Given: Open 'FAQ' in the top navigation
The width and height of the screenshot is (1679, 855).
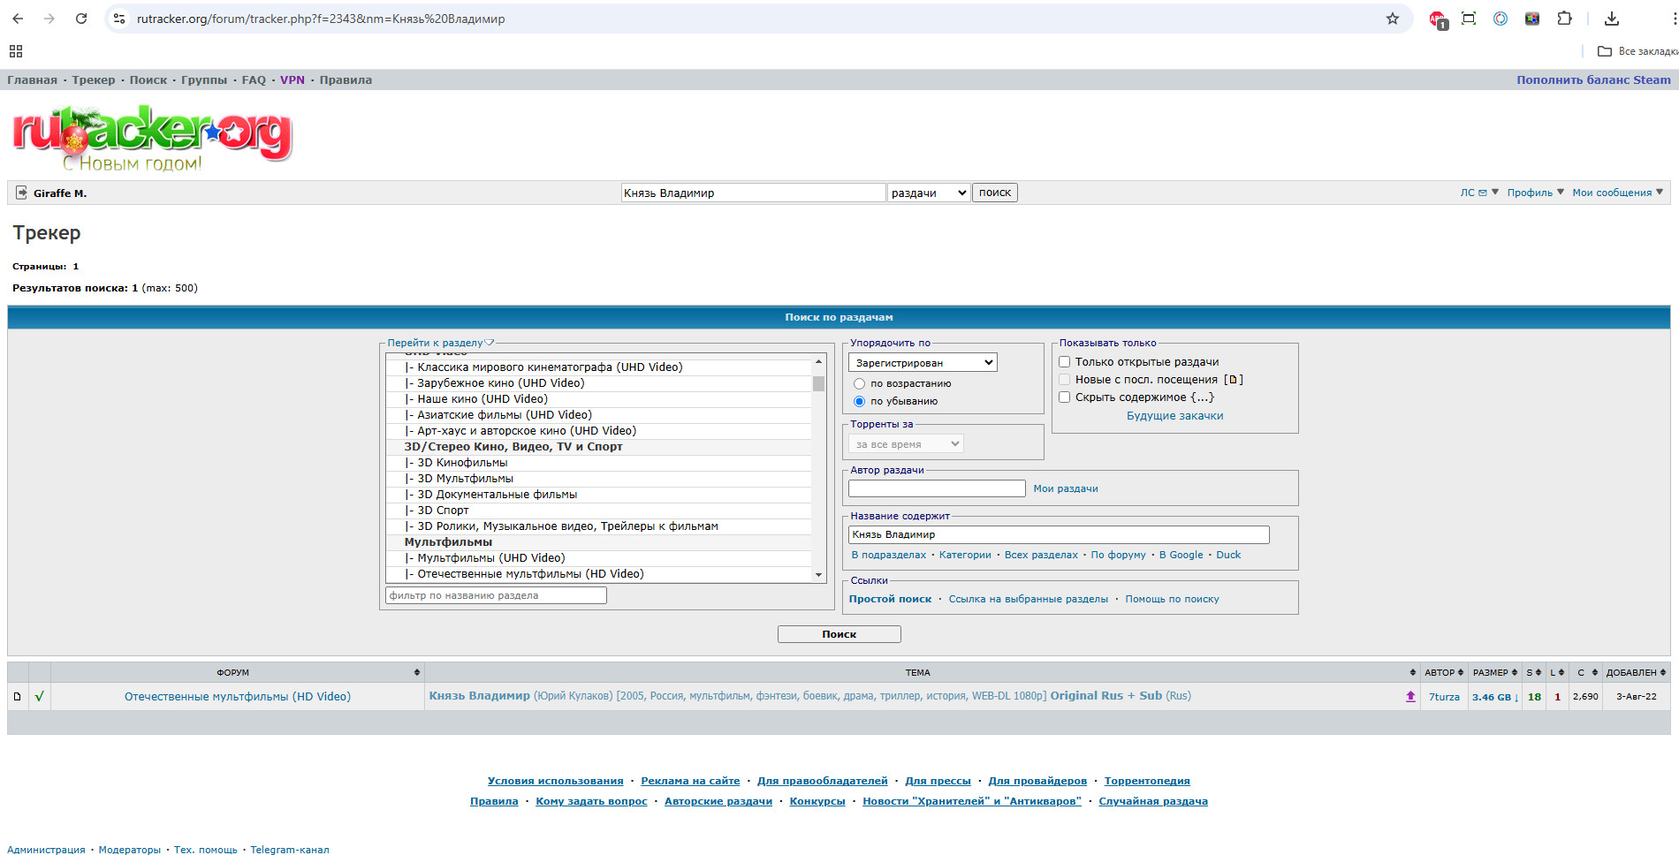Looking at the screenshot, I should (254, 80).
